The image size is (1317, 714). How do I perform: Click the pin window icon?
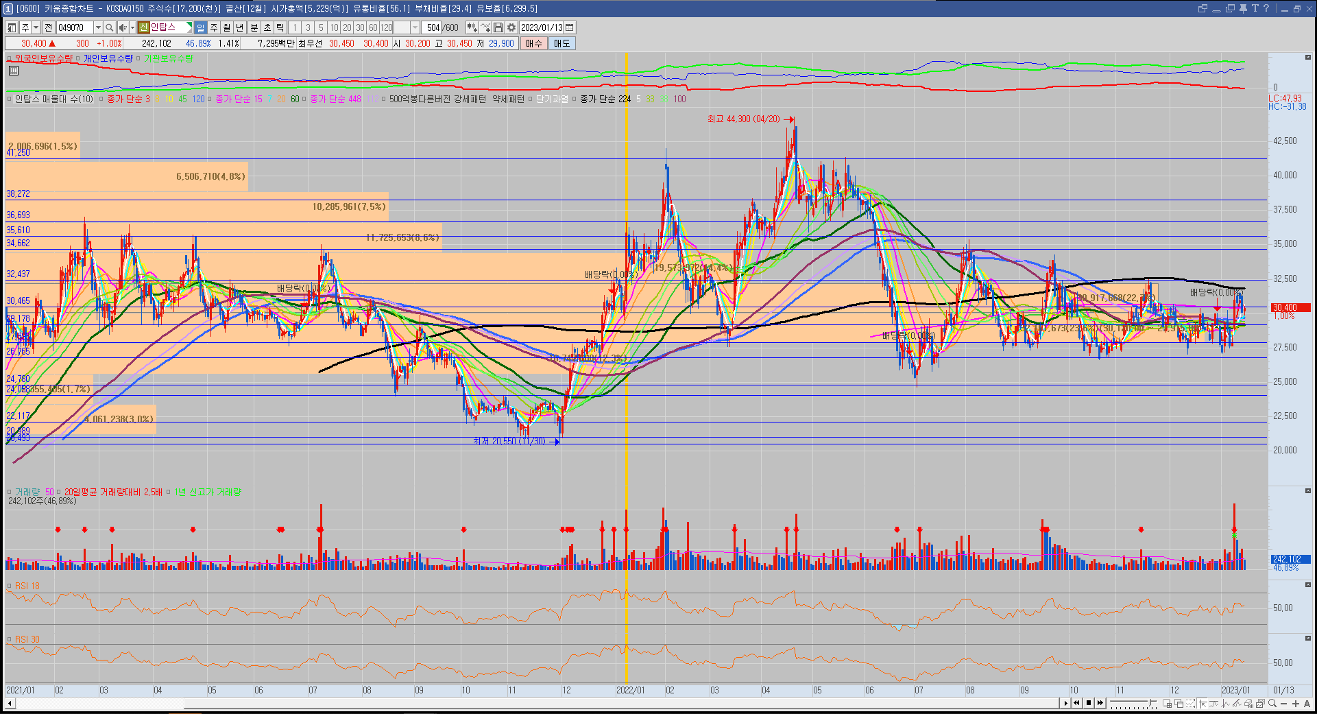pos(1243,8)
